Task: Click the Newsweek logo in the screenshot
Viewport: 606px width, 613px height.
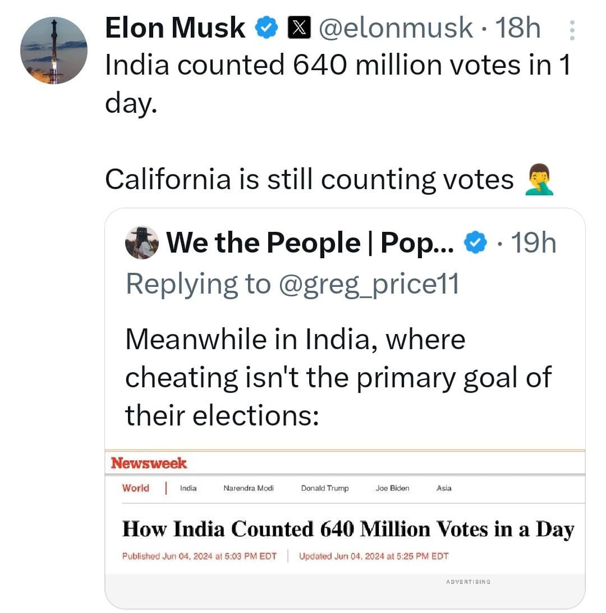Action: coord(149,463)
